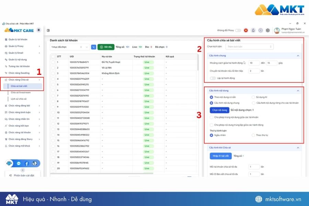Open the Facebook icon in sidebar footer
Screen dimensions: 309x206
26,163
